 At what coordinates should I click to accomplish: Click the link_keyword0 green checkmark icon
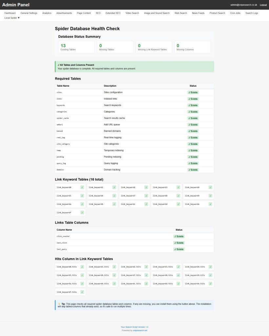click(82, 187)
